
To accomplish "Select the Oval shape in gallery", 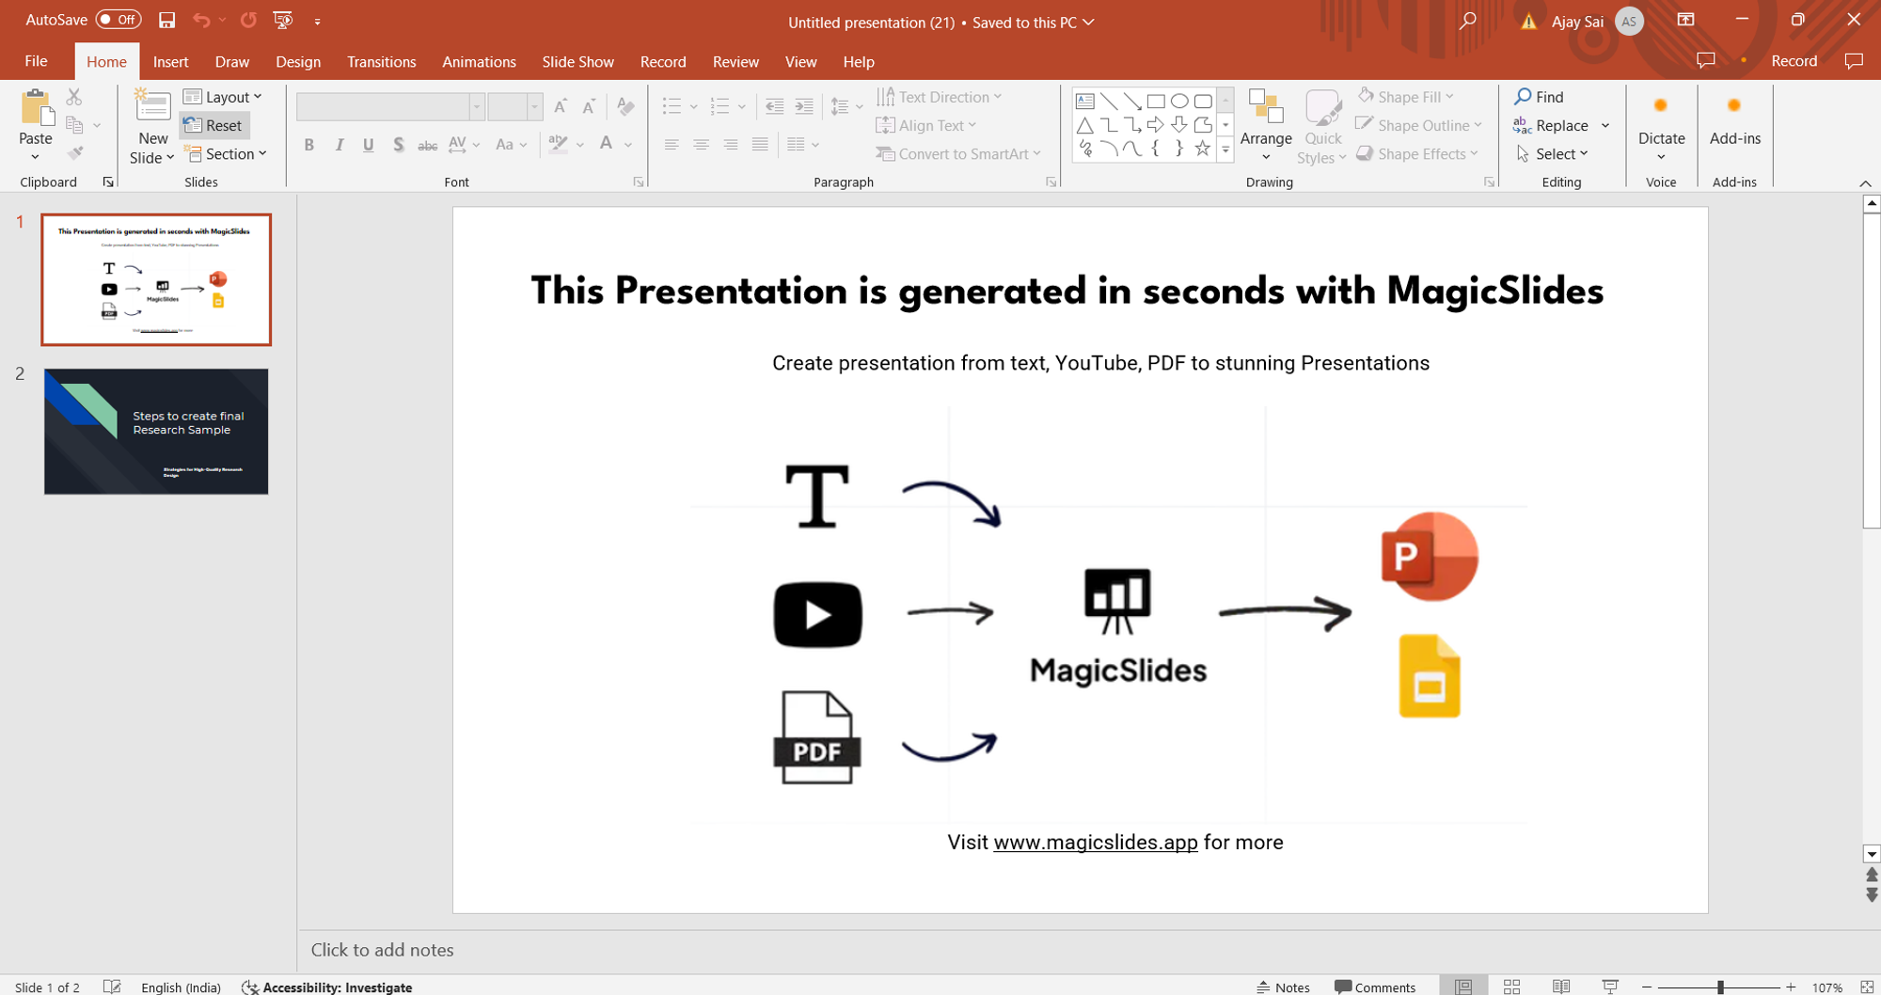I will coord(1179,101).
